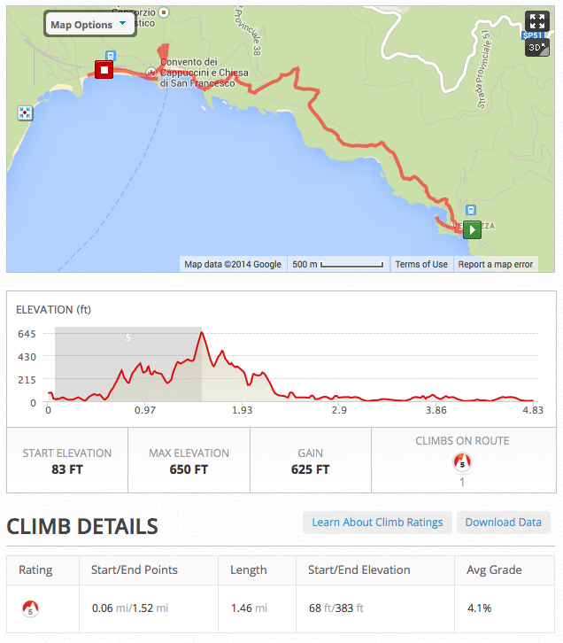The width and height of the screenshot is (563, 643).
Task: Open Learn About Climb Ratings
Action: pos(377,522)
